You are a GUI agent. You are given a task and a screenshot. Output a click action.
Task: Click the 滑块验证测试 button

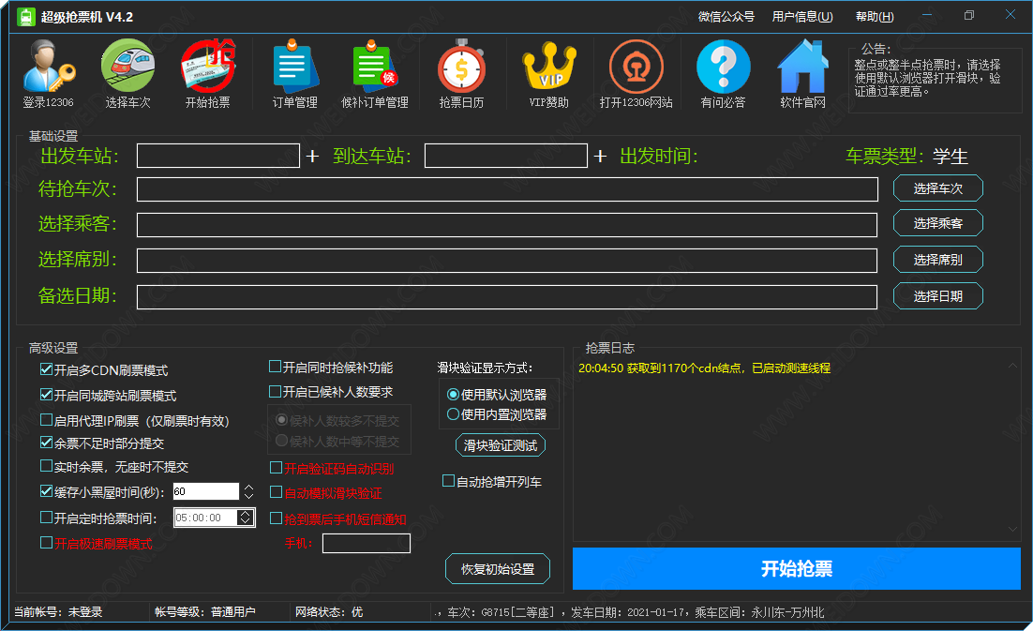pos(501,445)
